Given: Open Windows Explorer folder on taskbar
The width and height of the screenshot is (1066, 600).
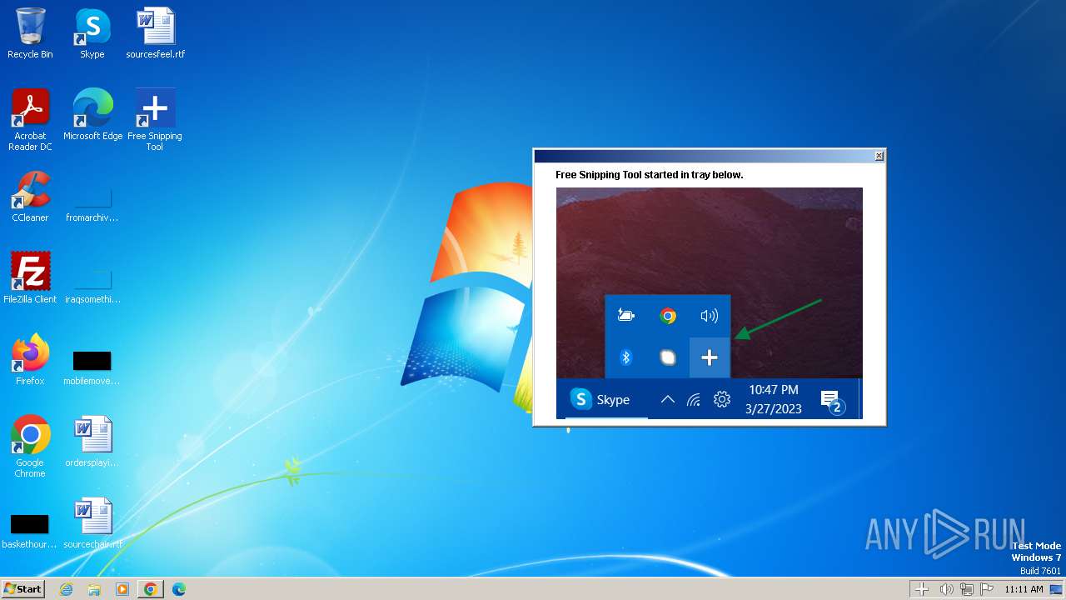Looking at the screenshot, I should click(94, 589).
